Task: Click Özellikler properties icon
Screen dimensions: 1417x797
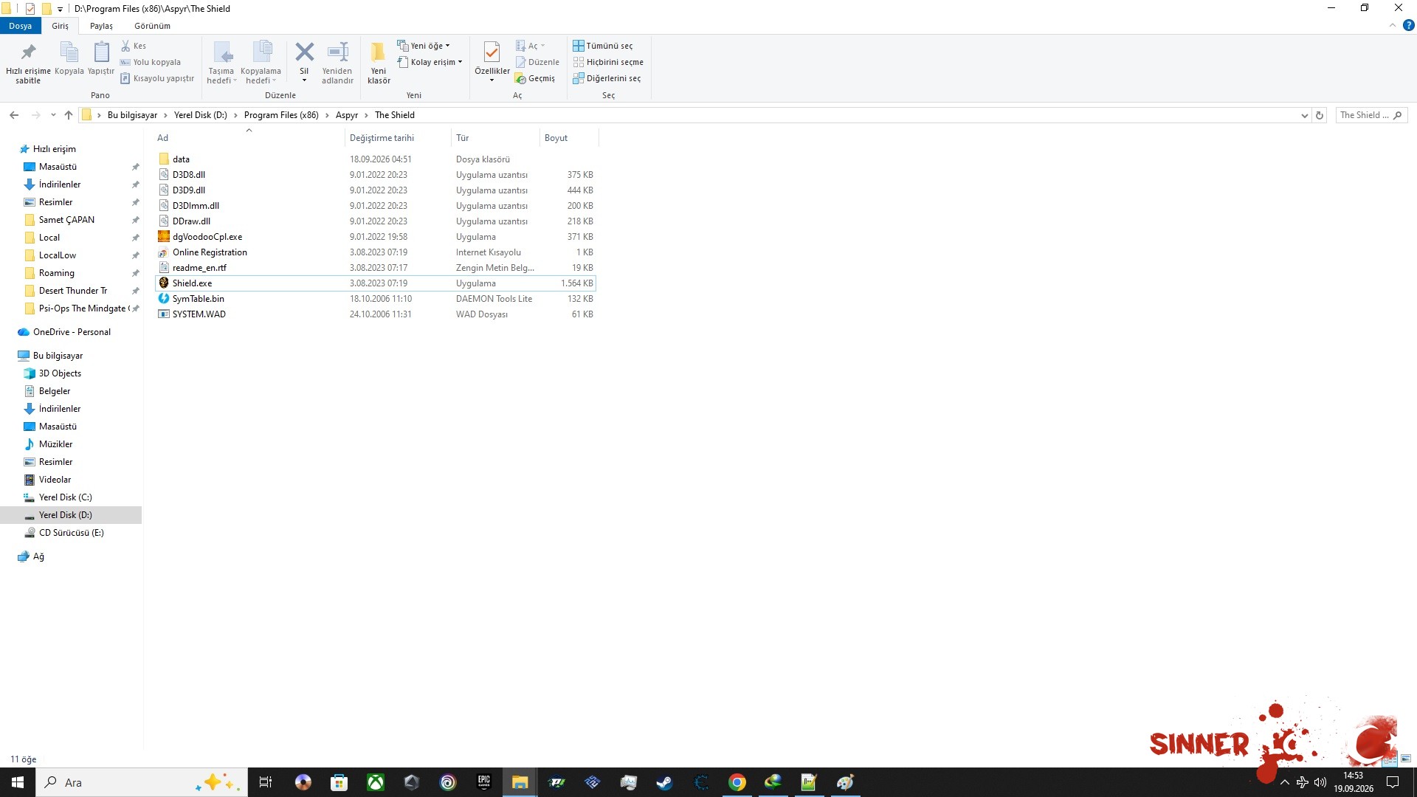Action: click(492, 52)
